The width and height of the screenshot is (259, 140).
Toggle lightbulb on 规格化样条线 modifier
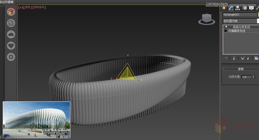click(x=226, y=27)
